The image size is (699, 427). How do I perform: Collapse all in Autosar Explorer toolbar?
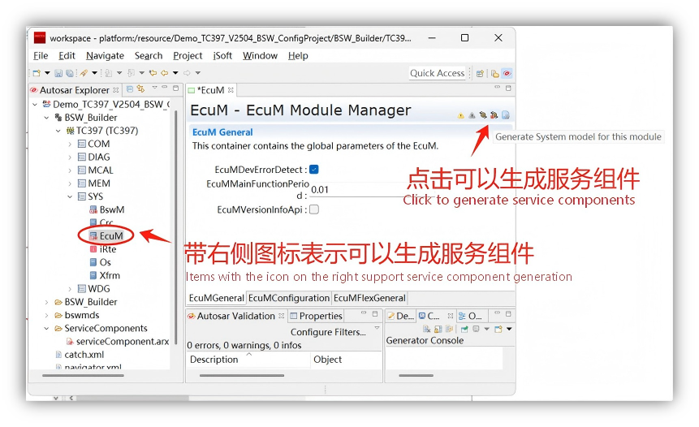coord(130,89)
